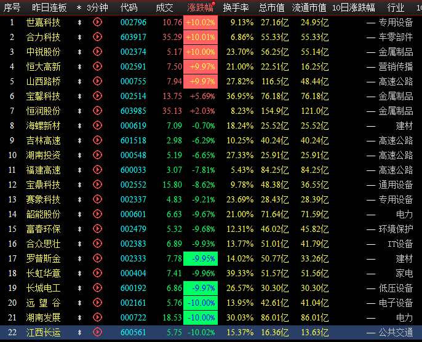The width and height of the screenshot is (422, 342).
Task: Click the marker arrow icon beside 世嘉科技
Action: point(79,23)
